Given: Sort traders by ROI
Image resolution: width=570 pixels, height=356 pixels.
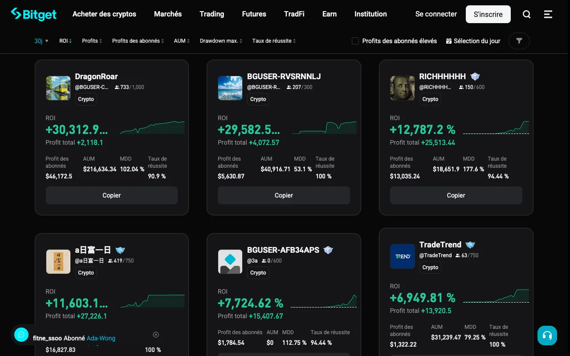Looking at the screenshot, I should tap(65, 41).
